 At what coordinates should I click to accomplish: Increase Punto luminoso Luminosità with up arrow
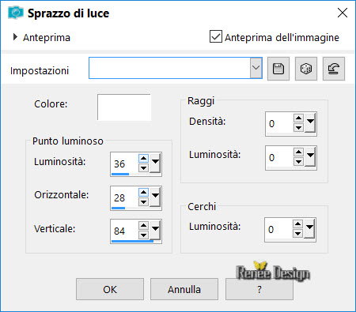click(143, 158)
